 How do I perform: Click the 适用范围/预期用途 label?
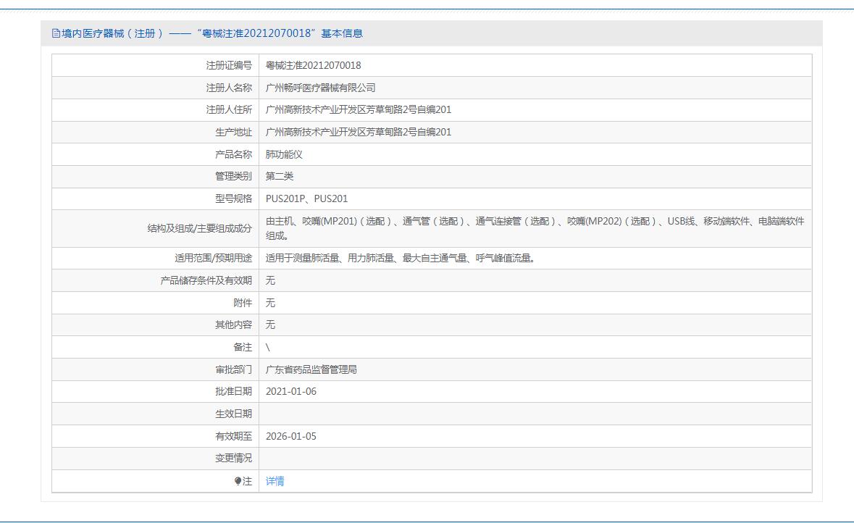(x=214, y=258)
